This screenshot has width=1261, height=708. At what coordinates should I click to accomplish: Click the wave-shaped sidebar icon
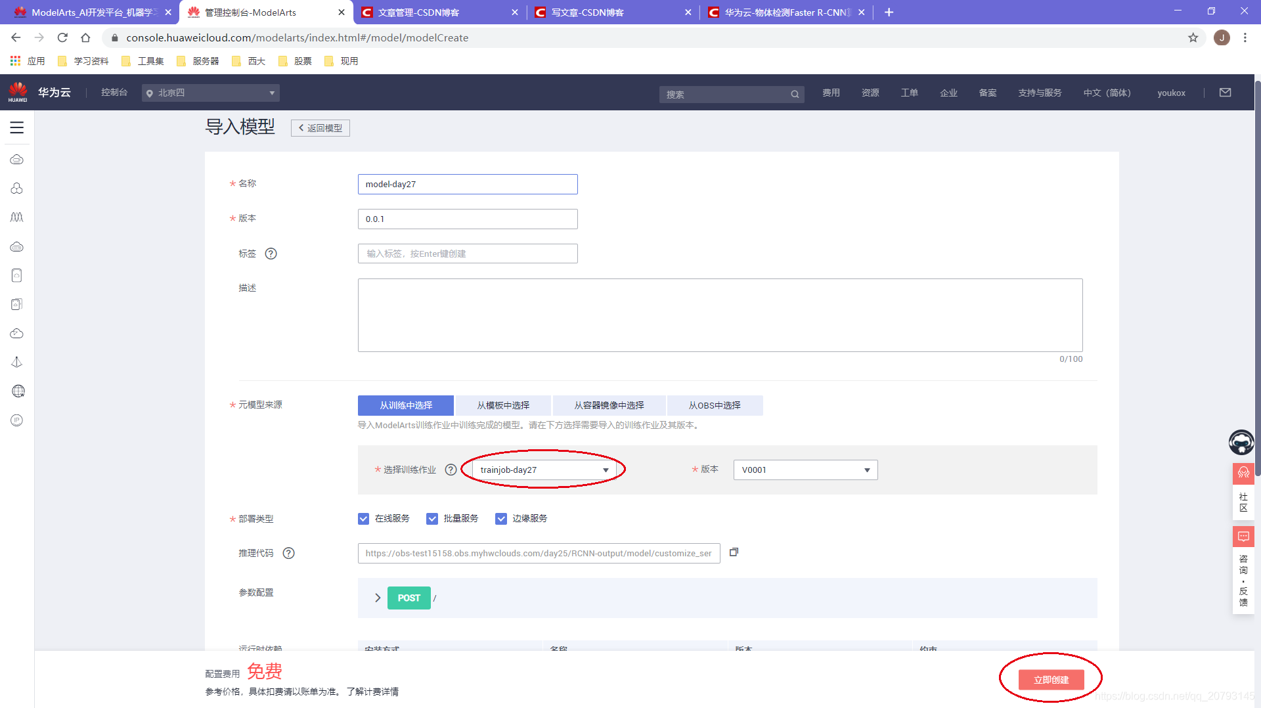coord(17,217)
